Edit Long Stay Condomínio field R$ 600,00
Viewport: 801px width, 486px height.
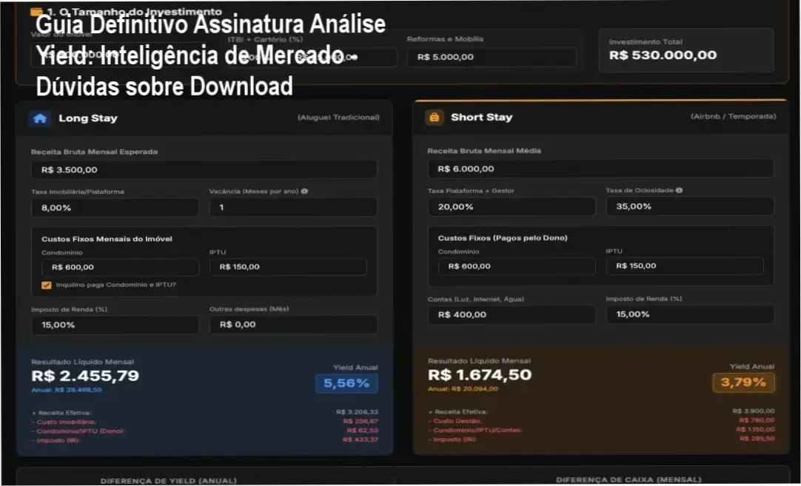[x=120, y=267]
